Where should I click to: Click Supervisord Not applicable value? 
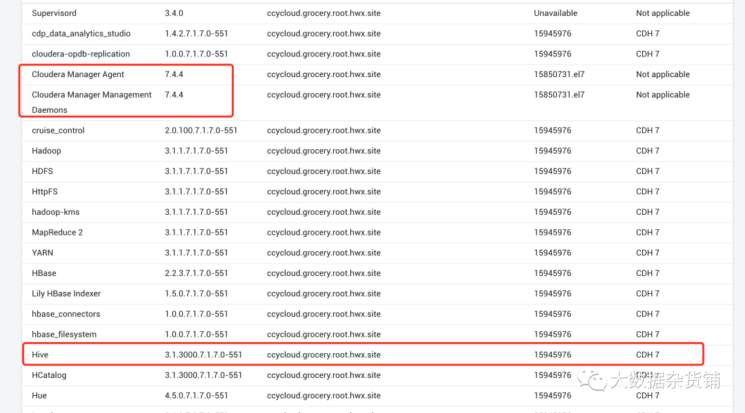click(663, 13)
